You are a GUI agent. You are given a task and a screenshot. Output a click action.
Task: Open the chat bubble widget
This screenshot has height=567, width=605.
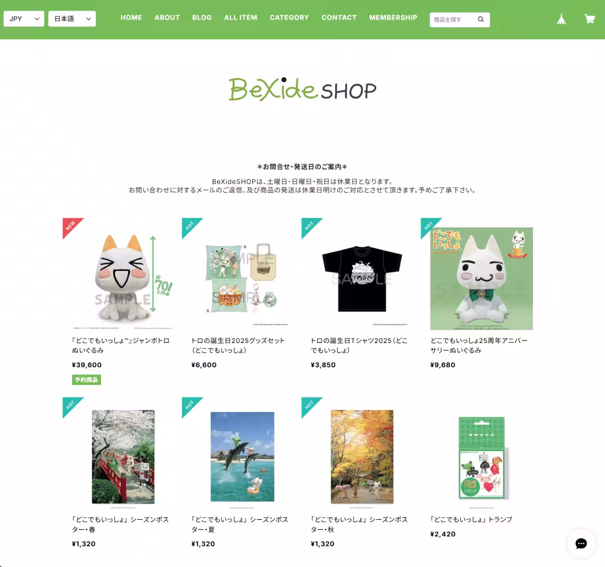(x=581, y=543)
